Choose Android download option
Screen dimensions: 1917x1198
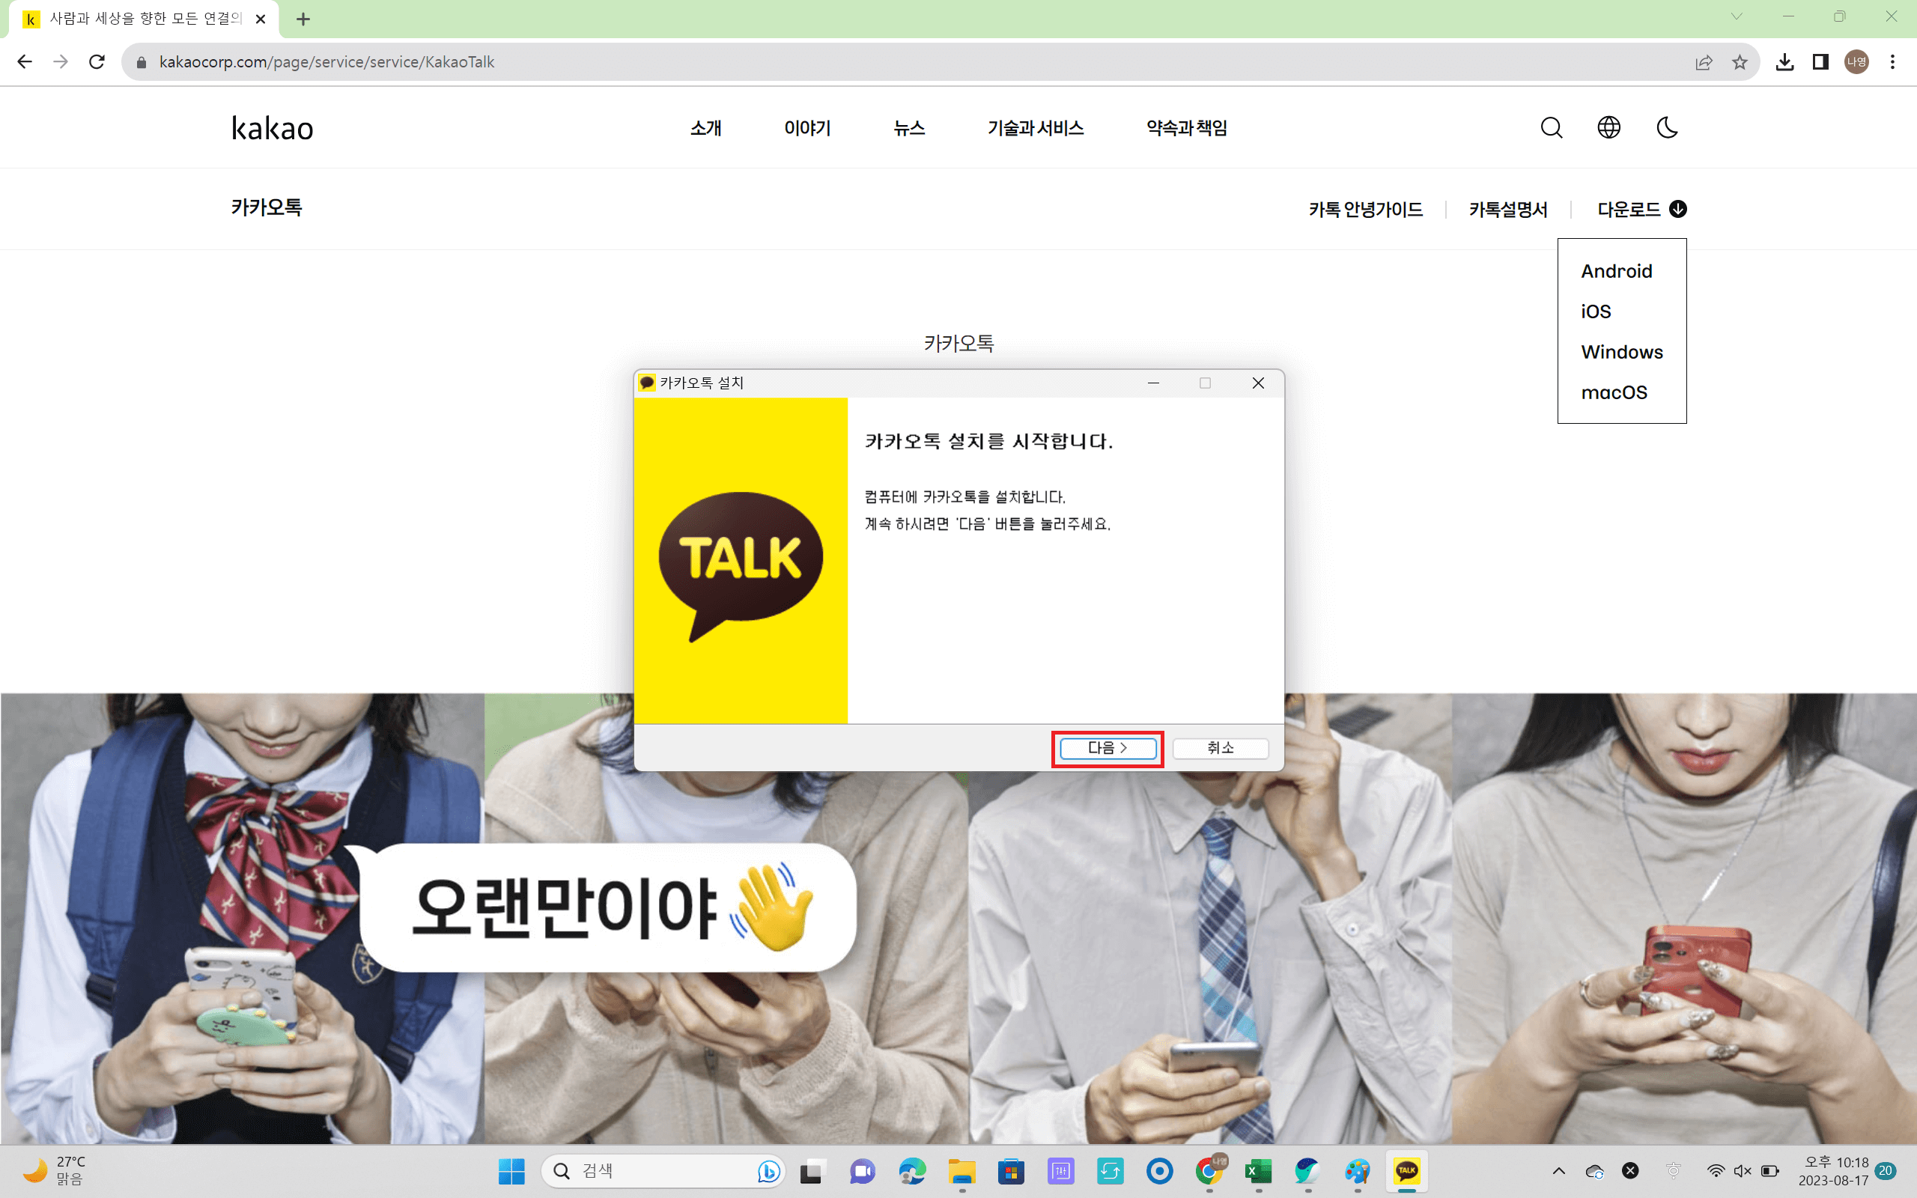coord(1616,271)
